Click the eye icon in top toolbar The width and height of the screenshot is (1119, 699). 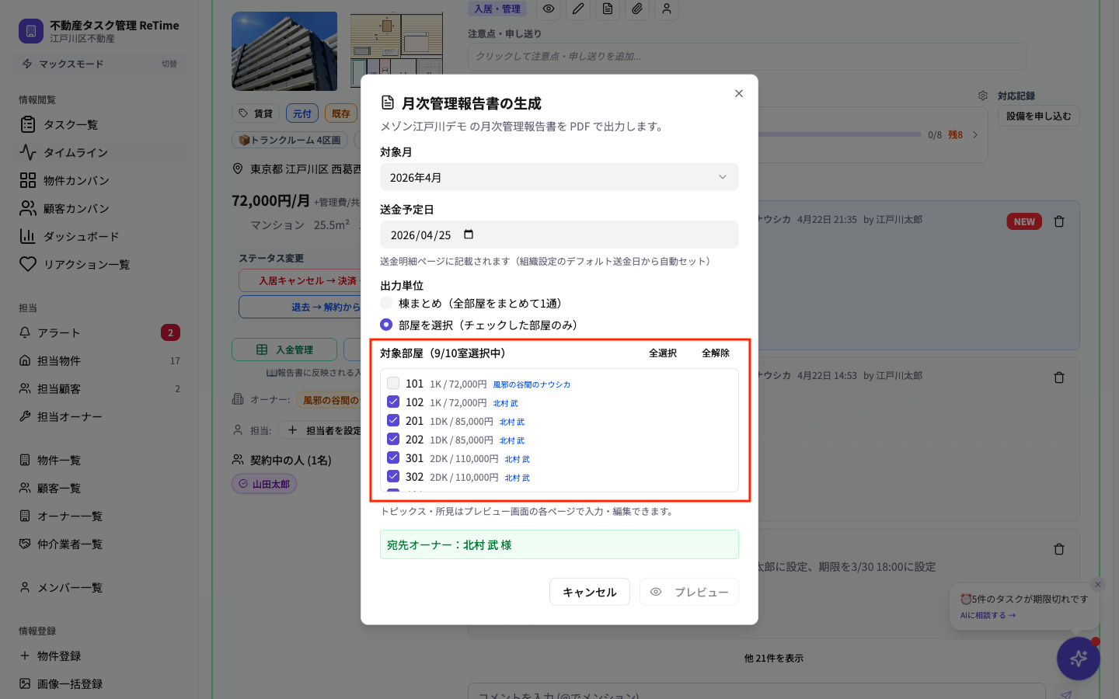(549, 9)
